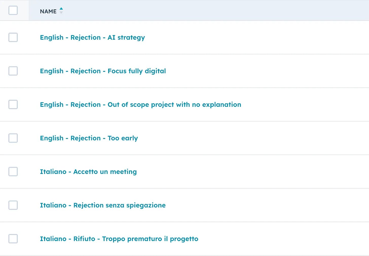Tick the 'Troppo prematuro il progetto' checkbox
Image resolution: width=369 pixels, height=256 pixels.
click(13, 239)
